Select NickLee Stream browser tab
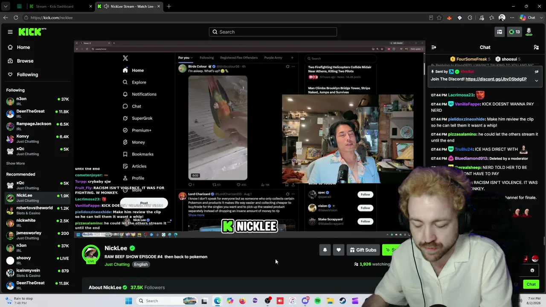This screenshot has width=546, height=307. (129, 6)
